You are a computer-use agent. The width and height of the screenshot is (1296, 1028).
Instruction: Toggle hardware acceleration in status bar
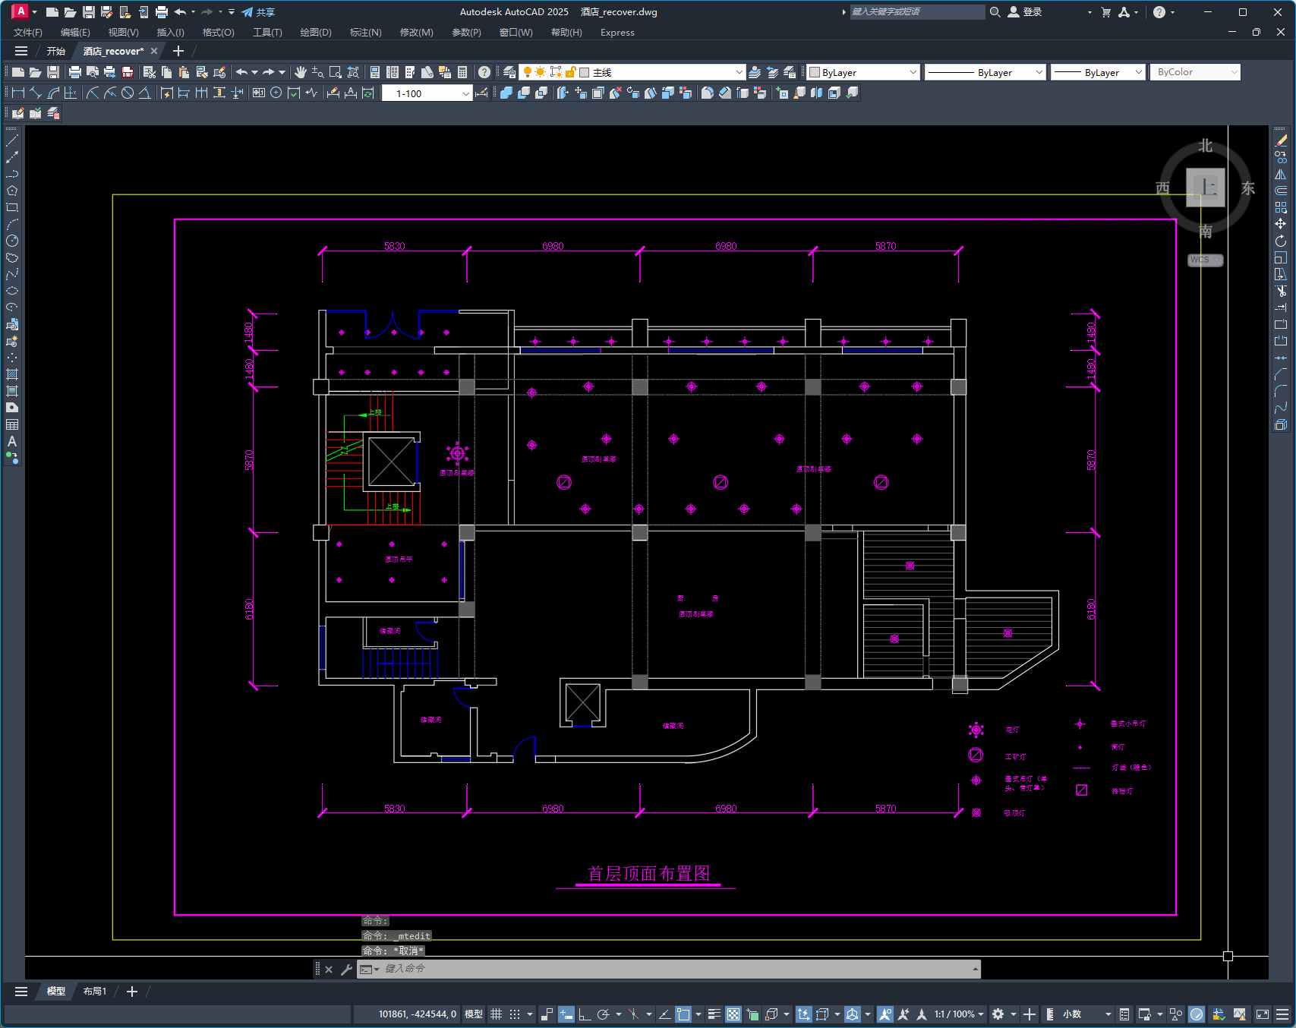pos(1197,1014)
